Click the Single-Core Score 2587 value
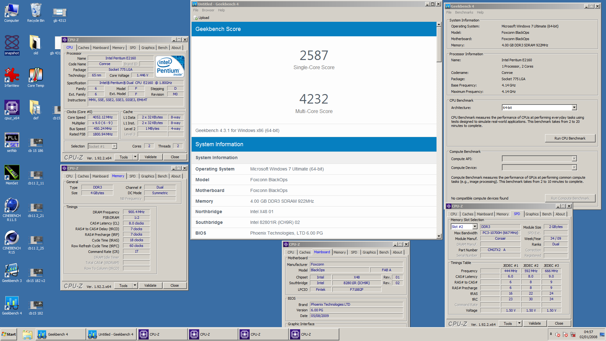This screenshot has height=341, width=606. tap(314, 56)
